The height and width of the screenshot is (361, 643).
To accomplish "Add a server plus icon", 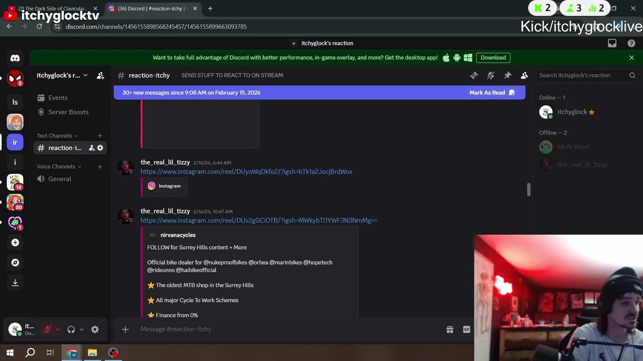I will click(15, 243).
